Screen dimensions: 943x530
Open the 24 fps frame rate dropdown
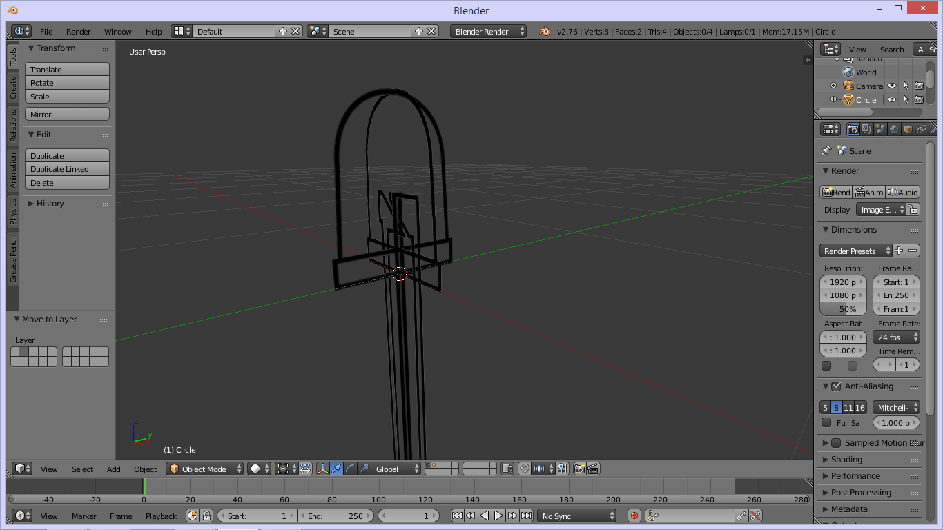[896, 337]
